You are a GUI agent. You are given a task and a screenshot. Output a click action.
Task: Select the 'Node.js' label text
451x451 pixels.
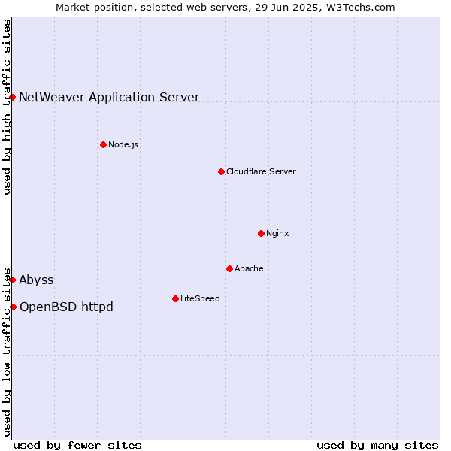click(x=123, y=144)
